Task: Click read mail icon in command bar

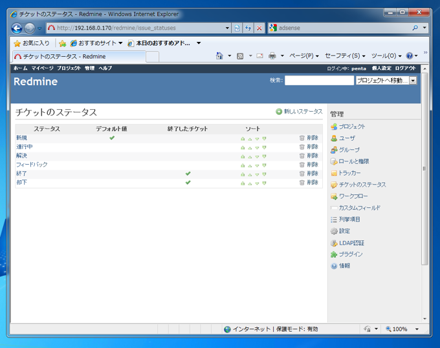Action: [x=260, y=56]
